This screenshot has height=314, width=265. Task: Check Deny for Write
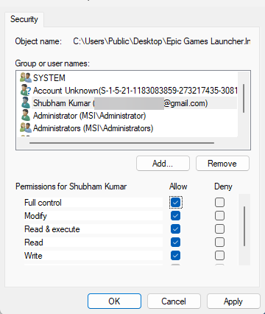[x=219, y=256]
